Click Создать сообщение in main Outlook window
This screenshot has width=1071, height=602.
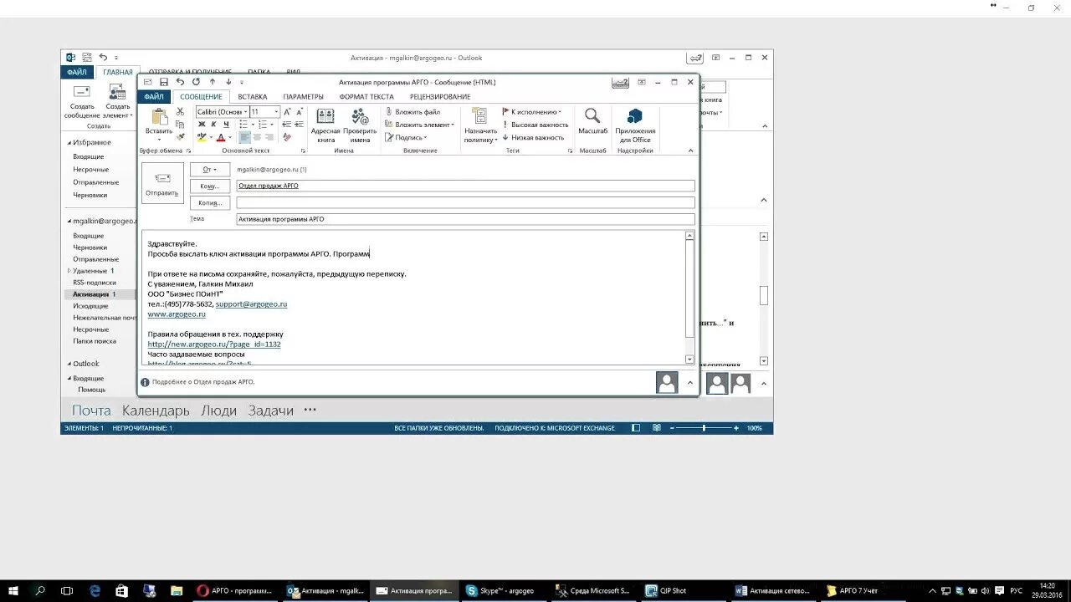pos(82,103)
